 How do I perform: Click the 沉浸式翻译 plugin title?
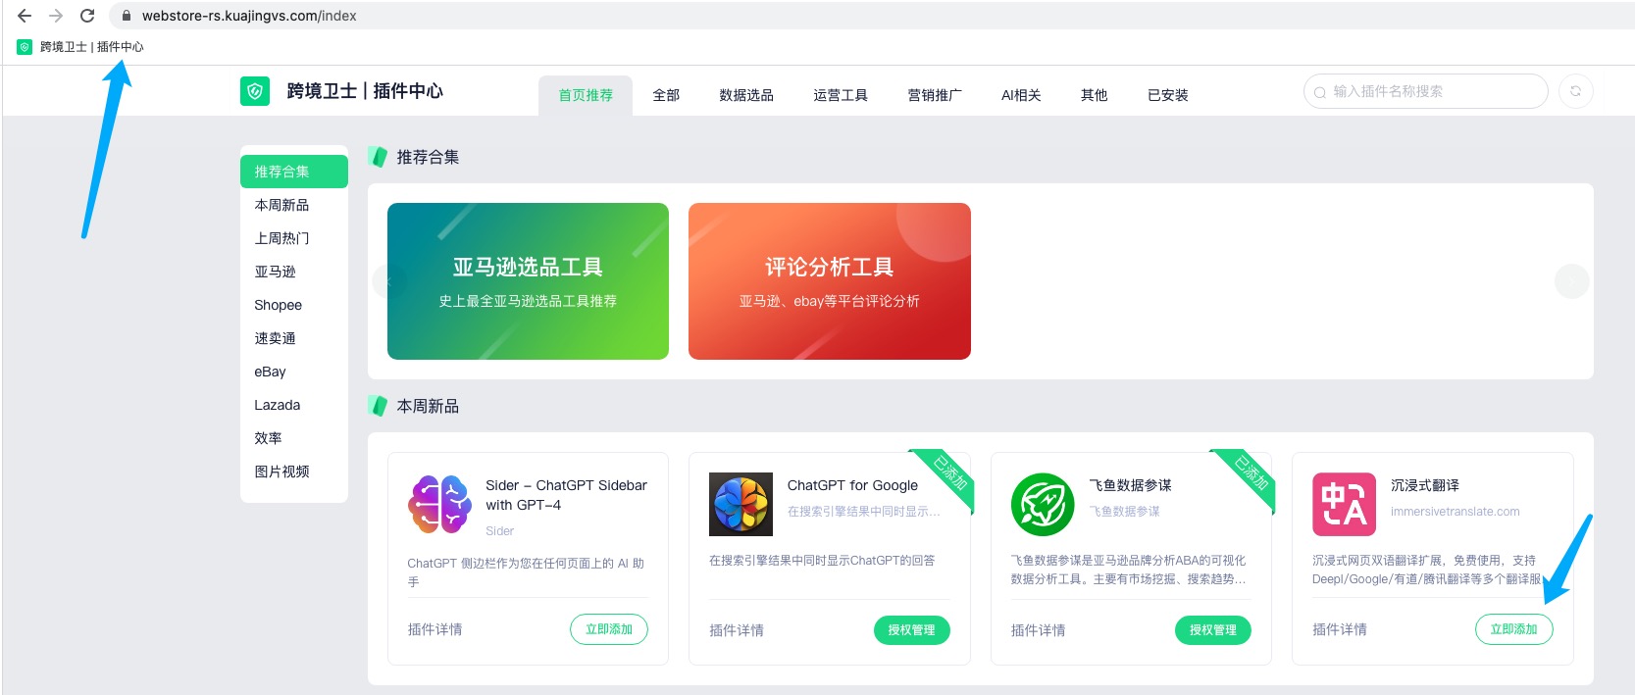tap(1424, 485)
